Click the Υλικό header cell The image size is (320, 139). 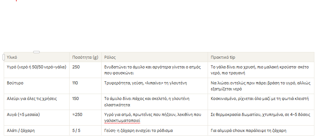(37, 57)
